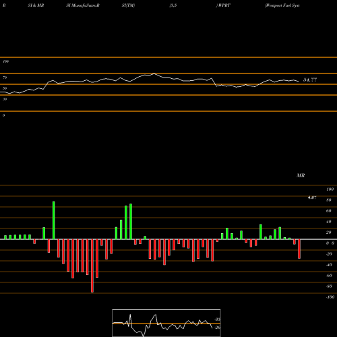
Task: Click the 'SI MunafaSutraR' header text
Action: [x=83, y=5]
